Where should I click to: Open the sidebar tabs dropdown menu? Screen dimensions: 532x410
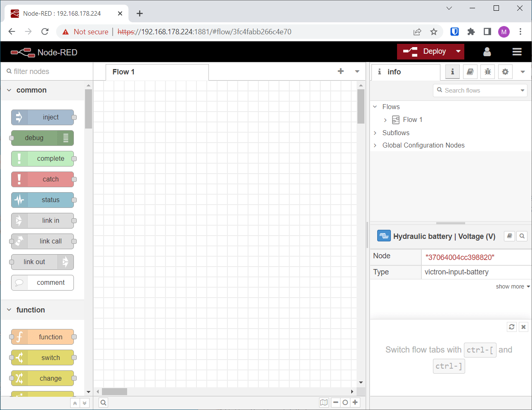coord(523,72)
